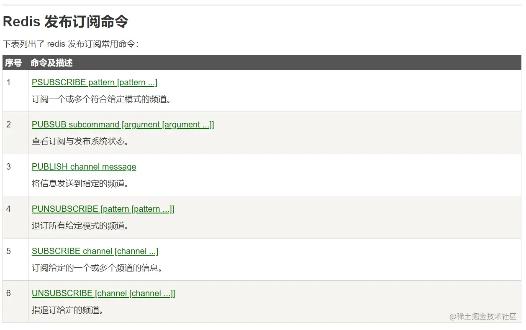The height and width of the screenshot is (330, 526).
Task: Click the description 将信息发送到指定的频道
Action: click(80, 183)
